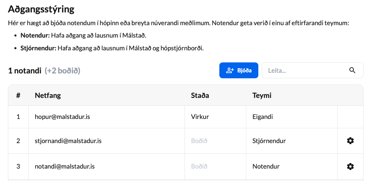Click the Virkur status in row one
Viewport: 368px width, 181px height.
pos(200,117)
